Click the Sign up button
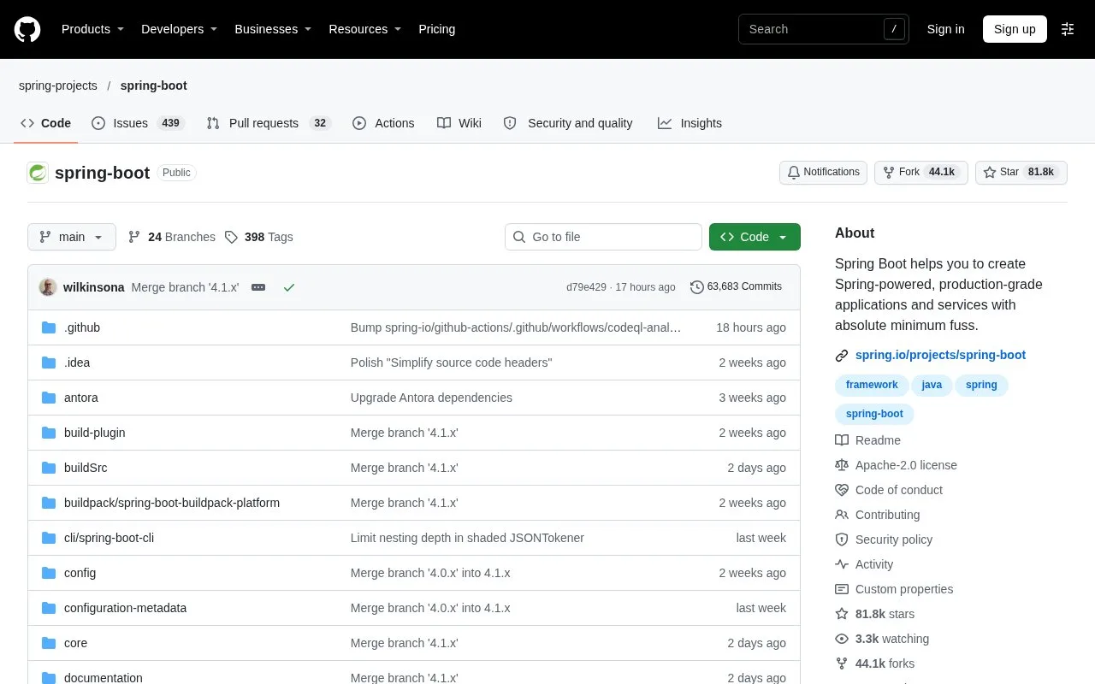This screenshot has height=684, width=1095. coord(1015,29)
